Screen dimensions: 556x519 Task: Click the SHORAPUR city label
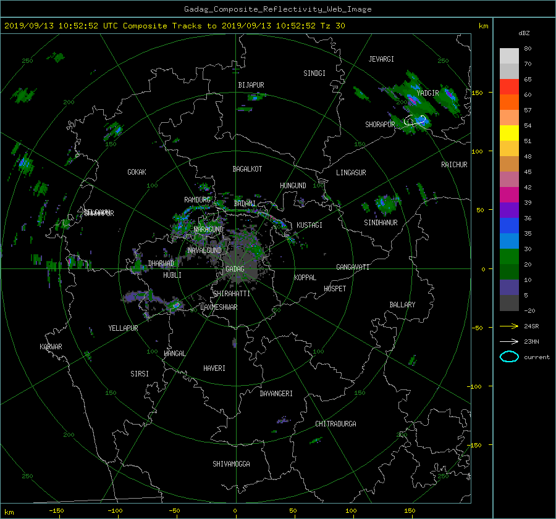[x=380, y=125]
